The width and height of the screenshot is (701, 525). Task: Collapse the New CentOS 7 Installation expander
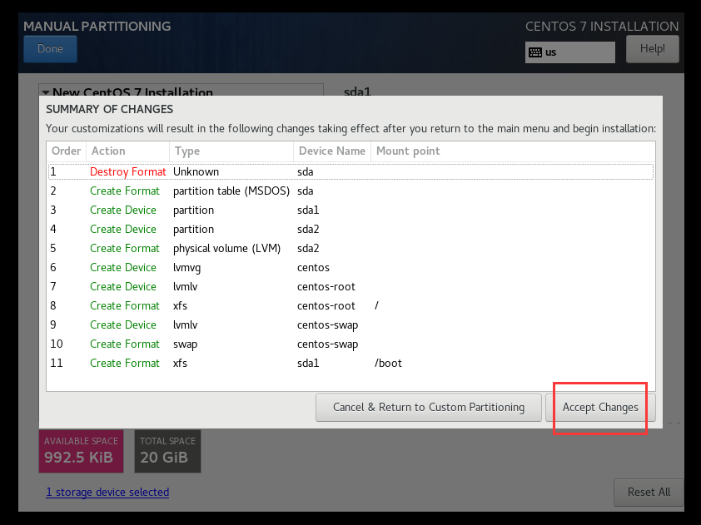point(46,92)
